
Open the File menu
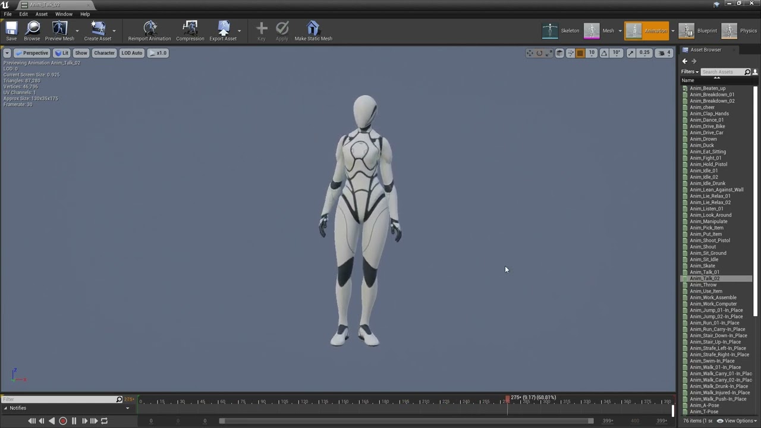tap(8, 14)
